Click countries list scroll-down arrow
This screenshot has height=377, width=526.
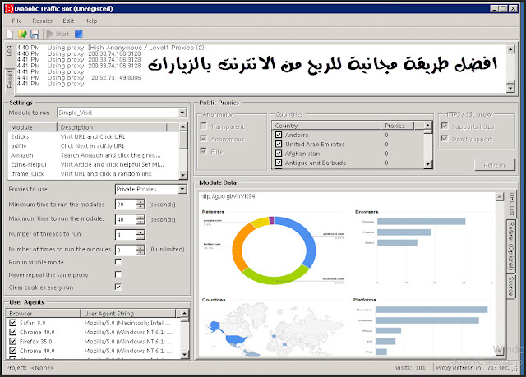coord(427,164)
